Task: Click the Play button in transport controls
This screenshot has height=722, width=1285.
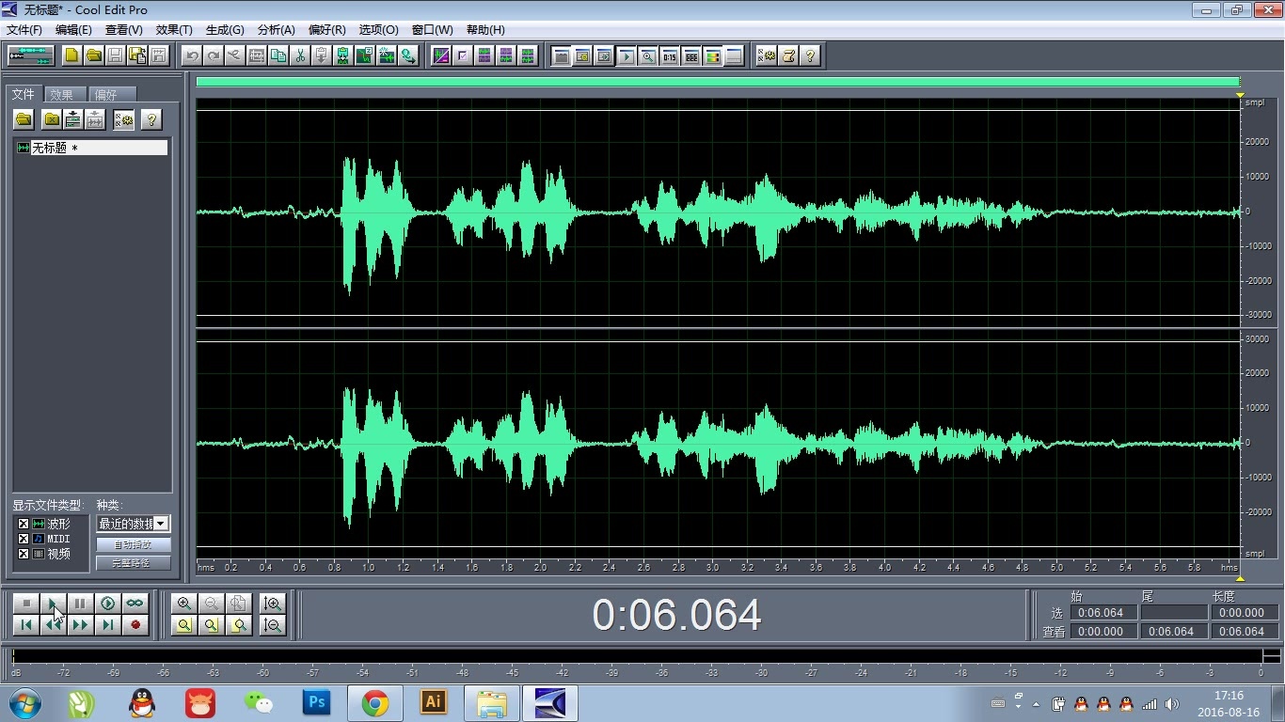Action: [54, 604]
